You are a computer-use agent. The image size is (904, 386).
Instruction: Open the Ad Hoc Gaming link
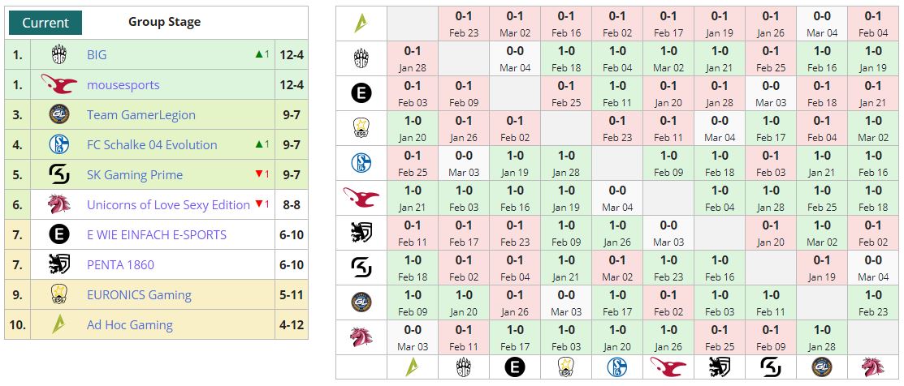[x=130, y=325]
